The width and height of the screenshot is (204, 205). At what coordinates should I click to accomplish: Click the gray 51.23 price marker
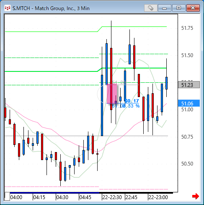pos(189,85)
